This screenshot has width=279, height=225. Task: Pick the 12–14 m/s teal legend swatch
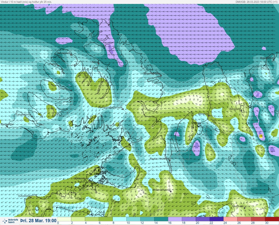(147, 219)
